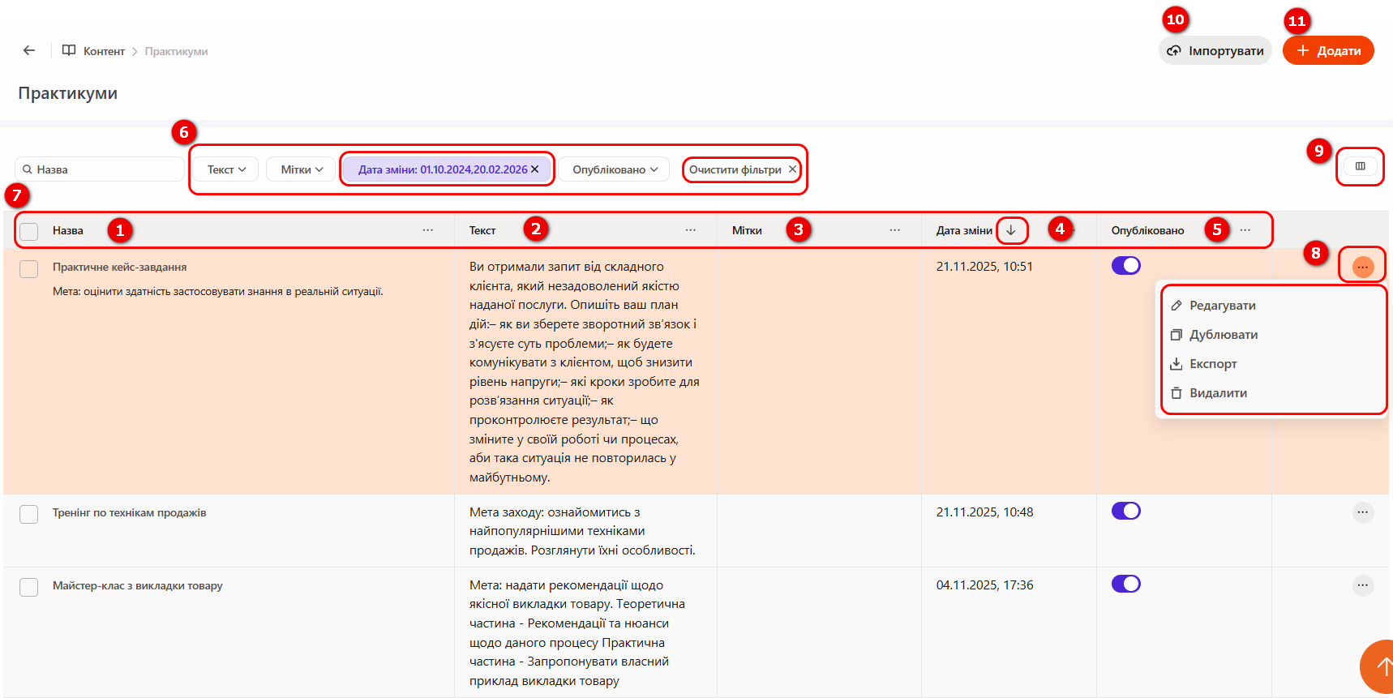
Task: Open options dots in Текст column header
Action: pos(690,230)
